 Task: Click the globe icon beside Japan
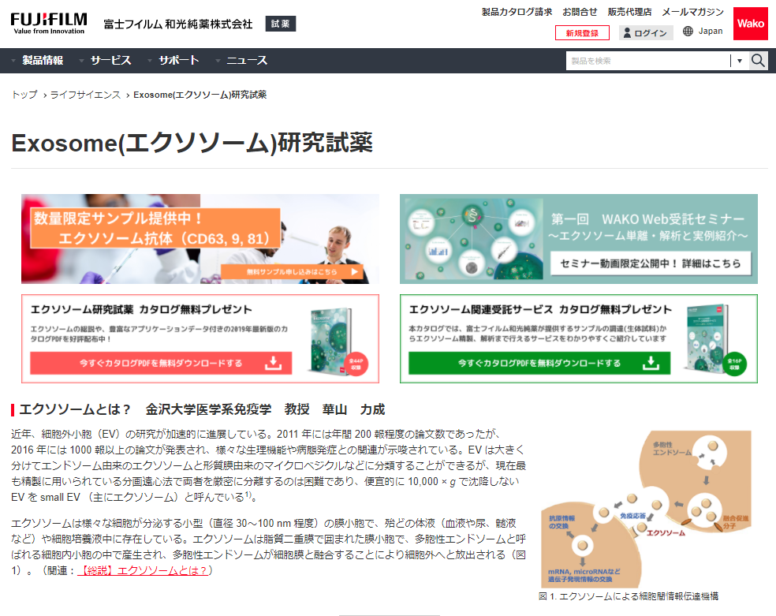click(x=688, y=32)
